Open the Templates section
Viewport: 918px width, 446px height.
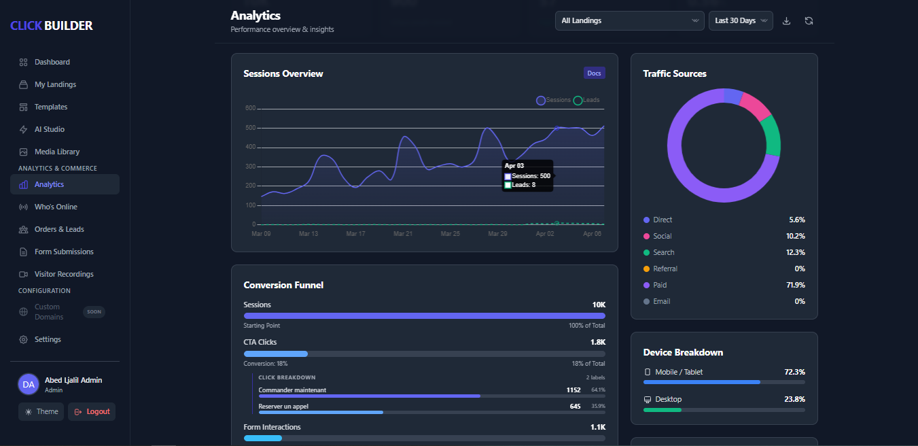point(51,106)
